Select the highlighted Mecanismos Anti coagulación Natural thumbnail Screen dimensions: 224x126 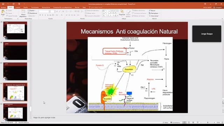click(x=15, y=92)
